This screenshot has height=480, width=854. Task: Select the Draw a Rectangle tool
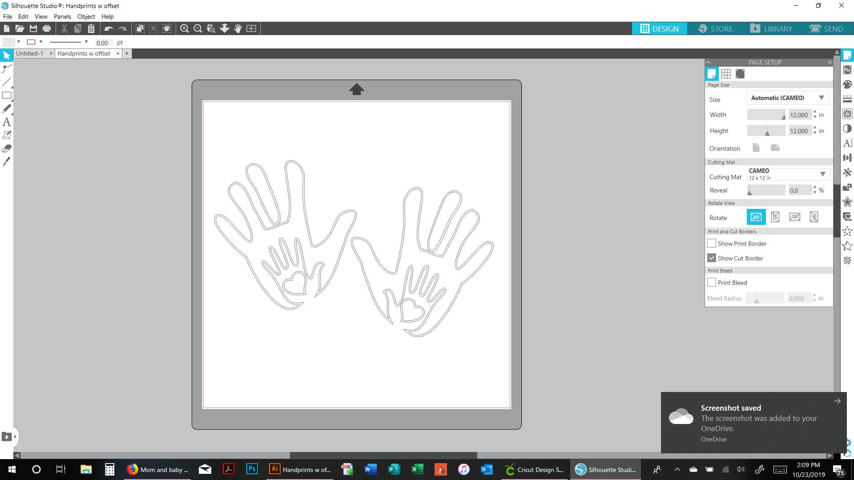[x=7, y=95]
